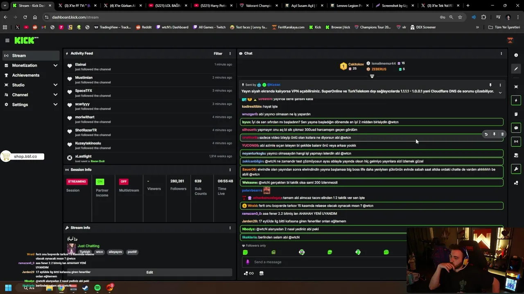Toggle the Multistream OFF switch
The image size is (524, 294).
pos(124,181)
